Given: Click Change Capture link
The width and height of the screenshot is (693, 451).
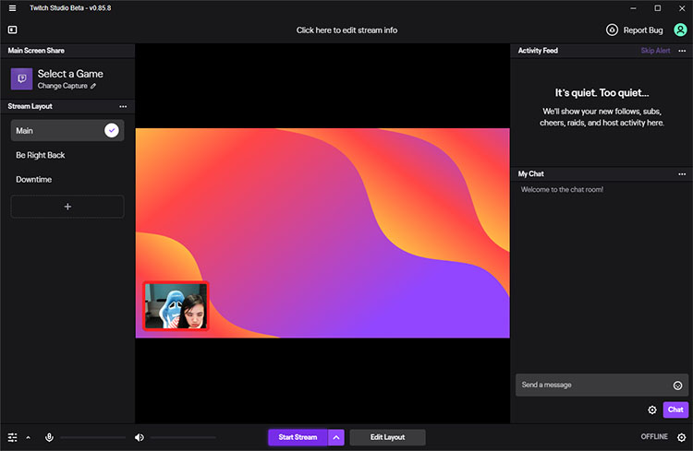Looking at the screenshot, I should [x=62, y=86].
